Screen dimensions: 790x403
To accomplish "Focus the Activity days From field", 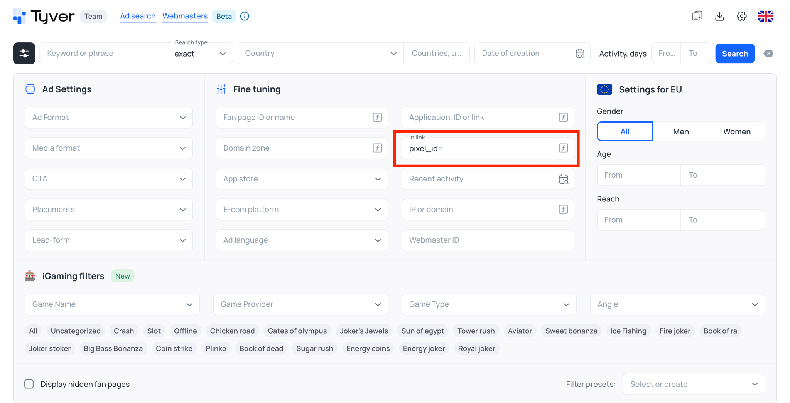I will point(666,54).
